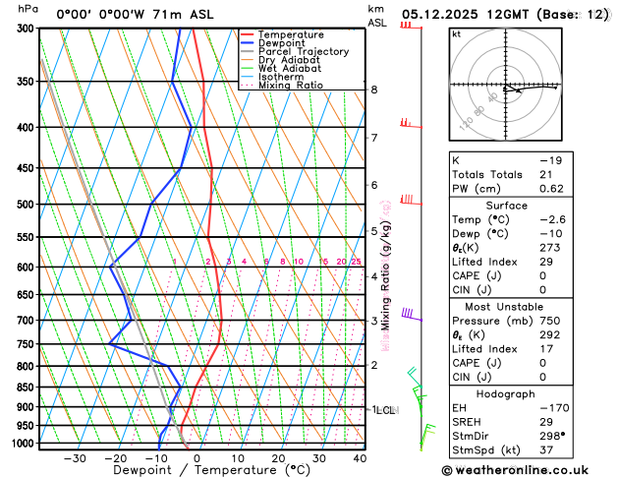The image size is (618, 478).
Task: Click the hodograph arrow tip
Action: tap(520, 91)
